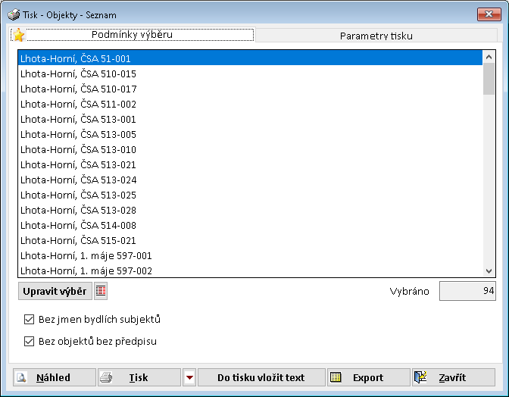
Task: Click the Tisk printer button
Action: [139, 377]
